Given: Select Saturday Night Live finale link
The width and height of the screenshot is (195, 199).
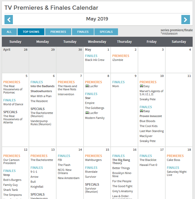Looking at the screenshot, I should pyautogui.click(x=177, y=173).
